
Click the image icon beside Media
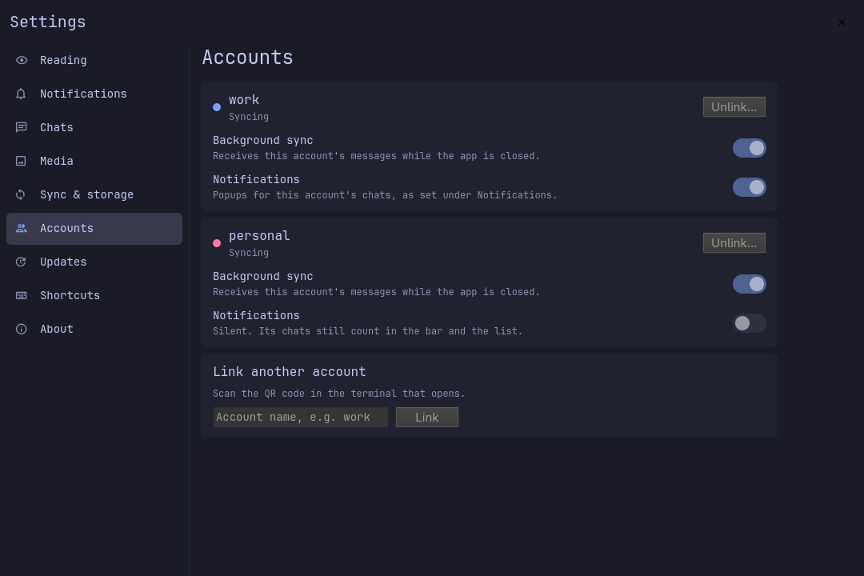21,161
